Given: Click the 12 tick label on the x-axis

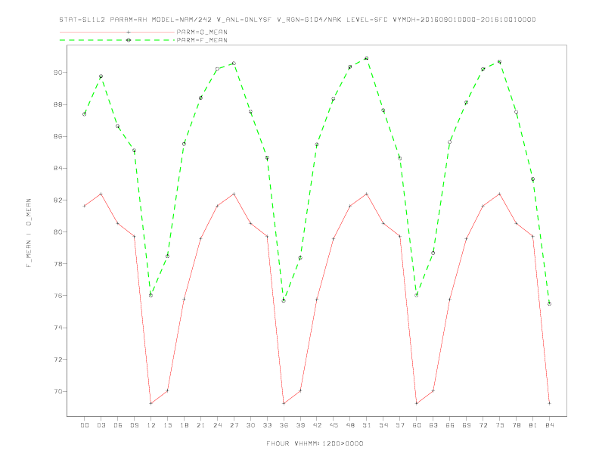Looking at the screenshot, I should (x=151, y=425).
